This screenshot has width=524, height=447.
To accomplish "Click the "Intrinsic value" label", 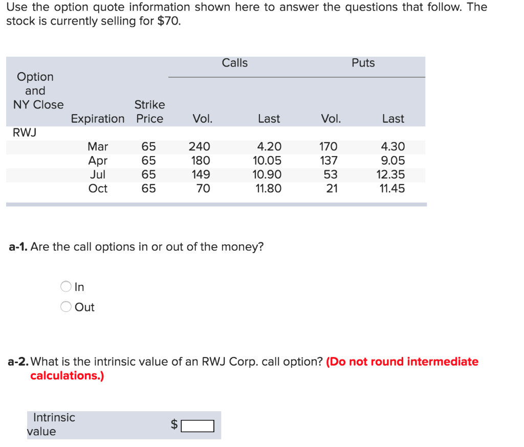I will 54,424.
